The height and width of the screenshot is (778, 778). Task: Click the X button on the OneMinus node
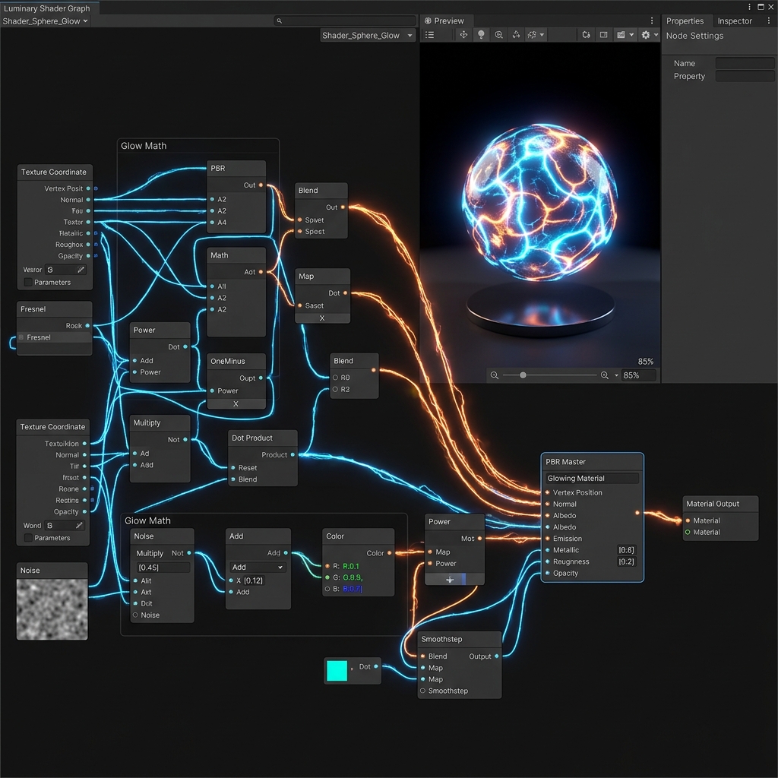236,403
